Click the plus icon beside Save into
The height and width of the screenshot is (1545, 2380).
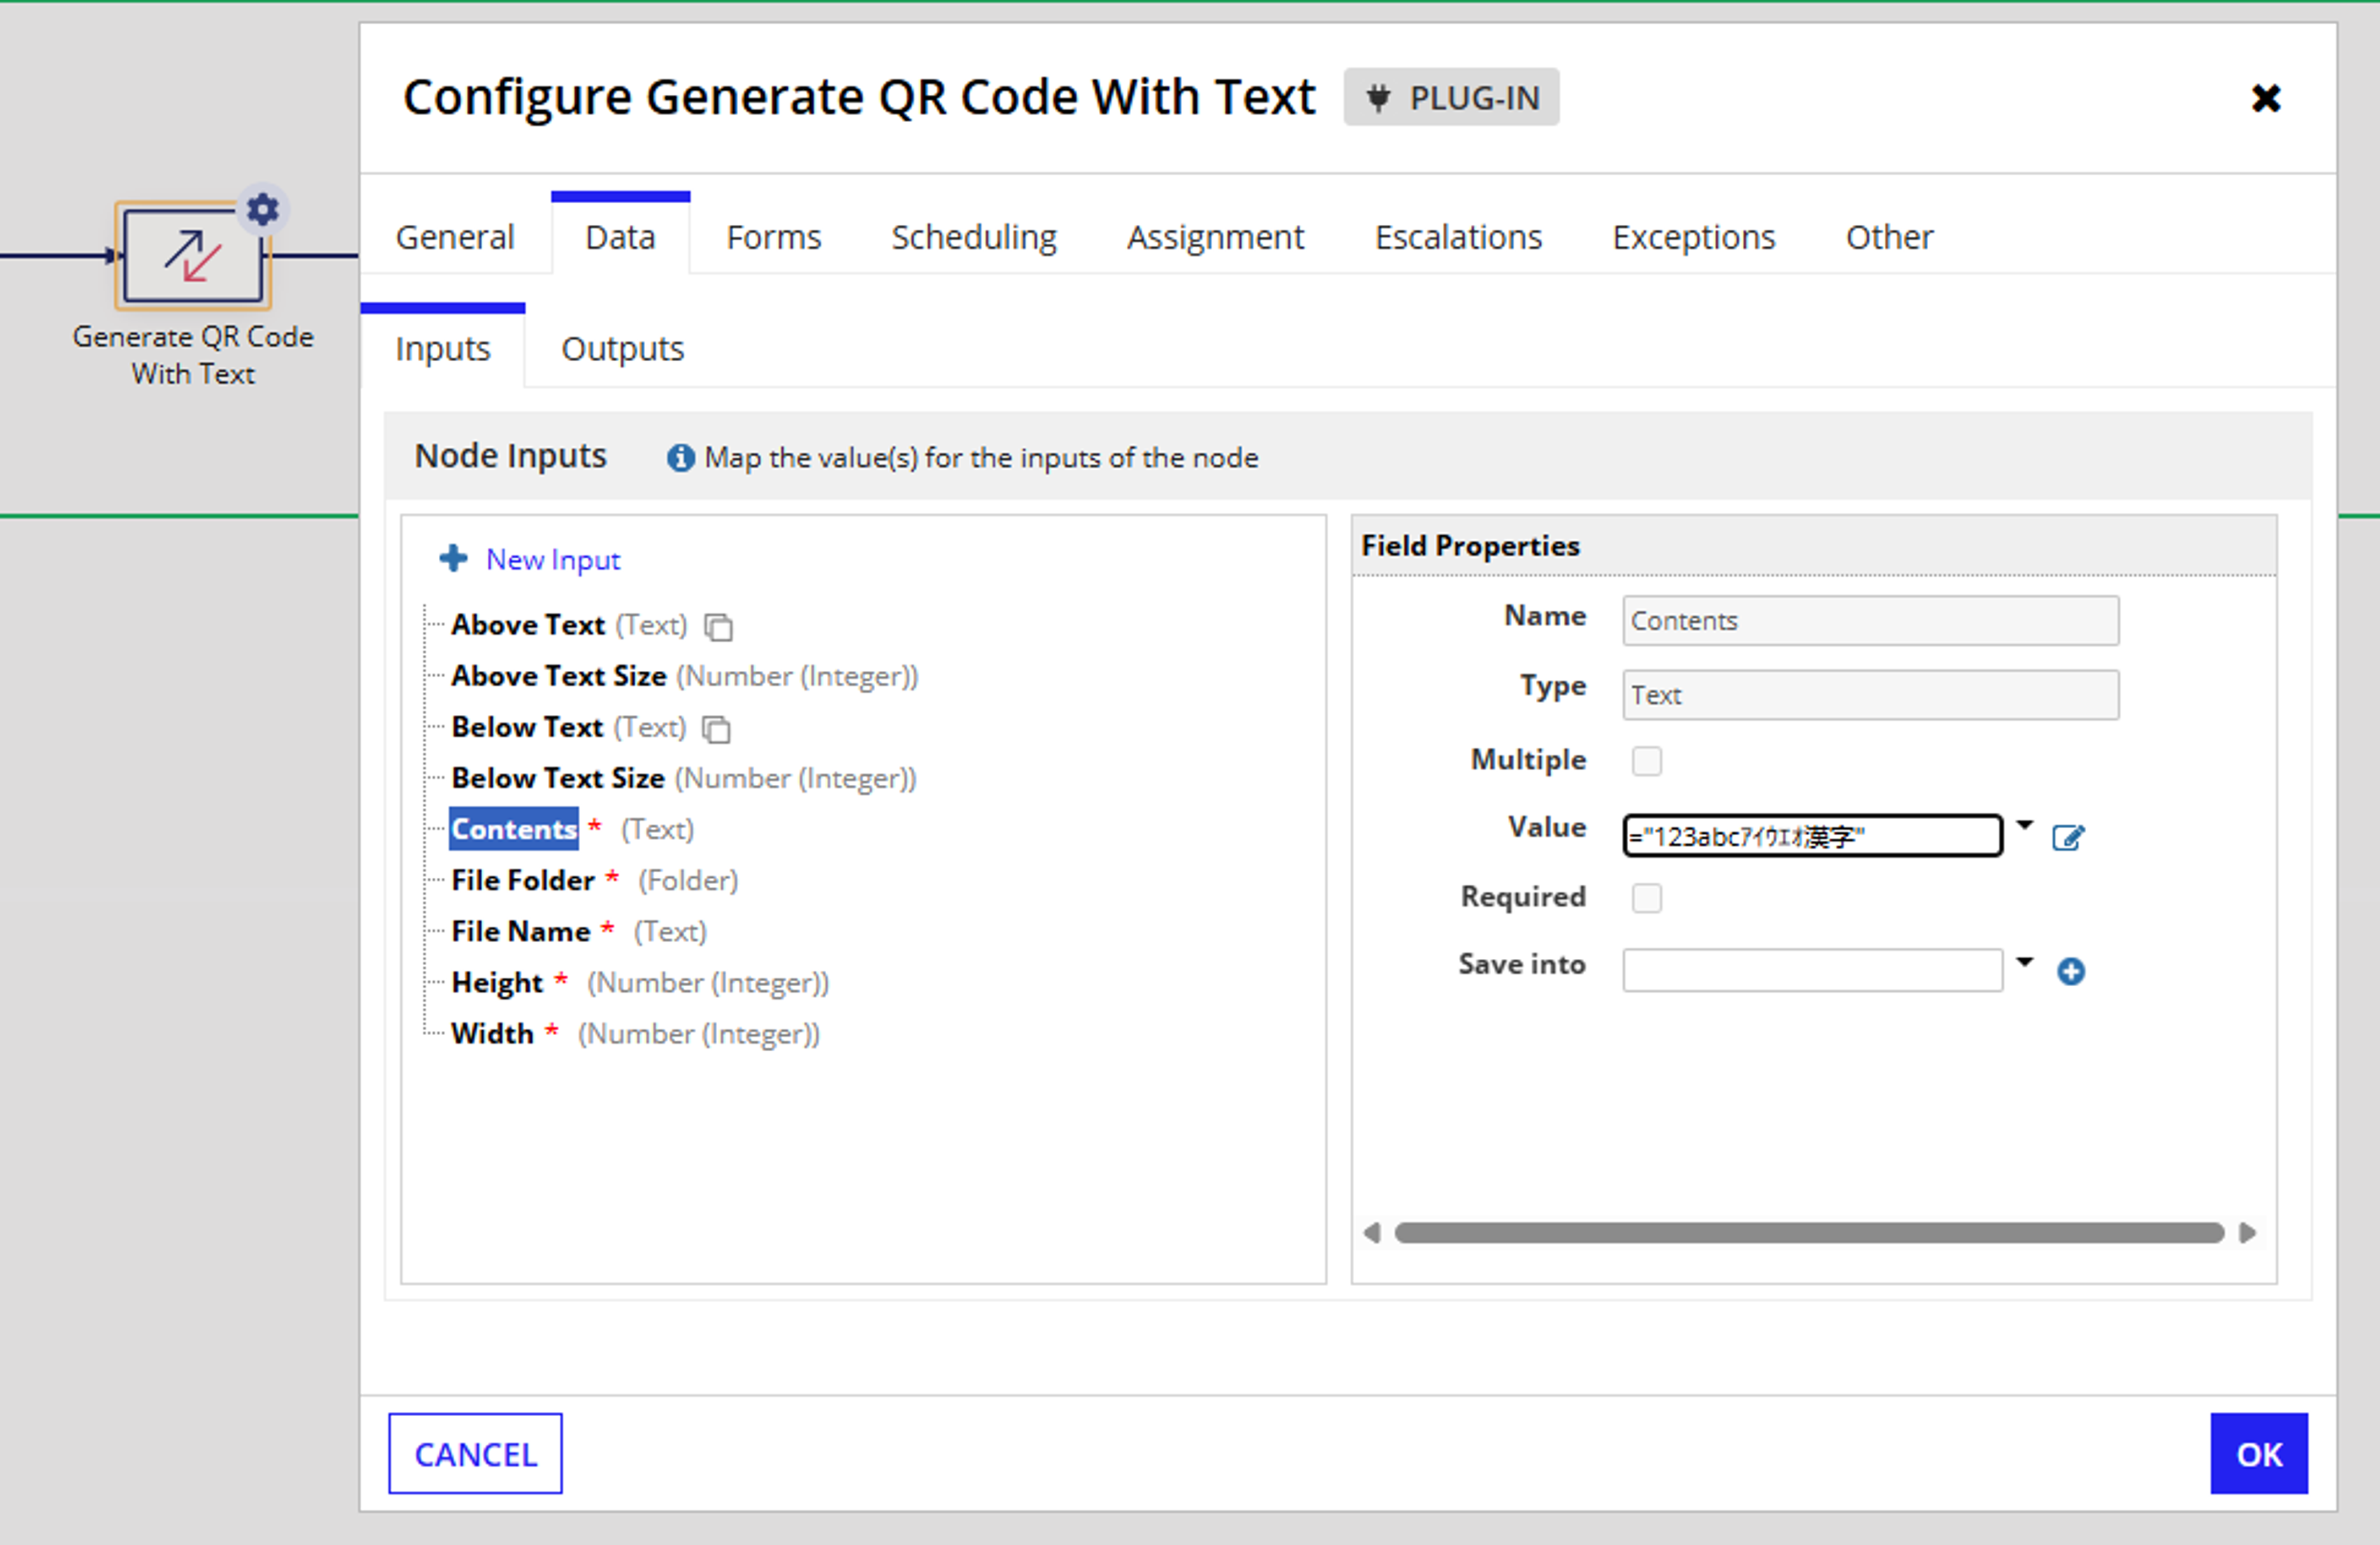tap(2071, 971)
